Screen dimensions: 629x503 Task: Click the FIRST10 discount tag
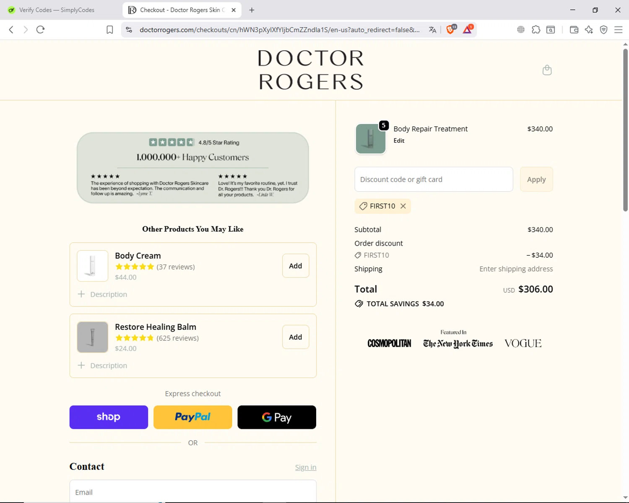(382, 206)
